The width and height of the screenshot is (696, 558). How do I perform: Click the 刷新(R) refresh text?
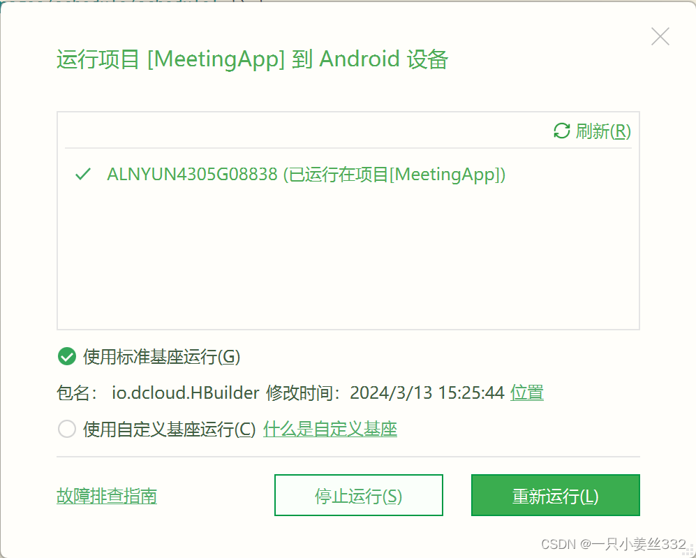[x=603, y=131]
